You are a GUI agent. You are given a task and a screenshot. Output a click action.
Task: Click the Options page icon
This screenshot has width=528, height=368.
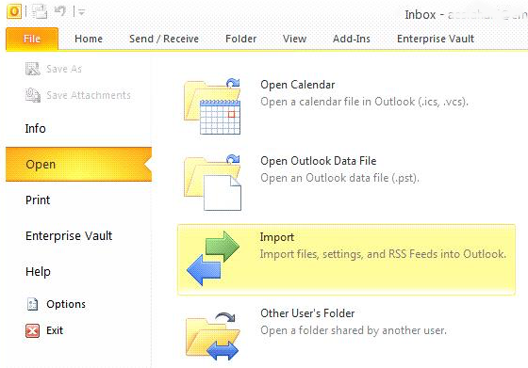coord(32,304)
